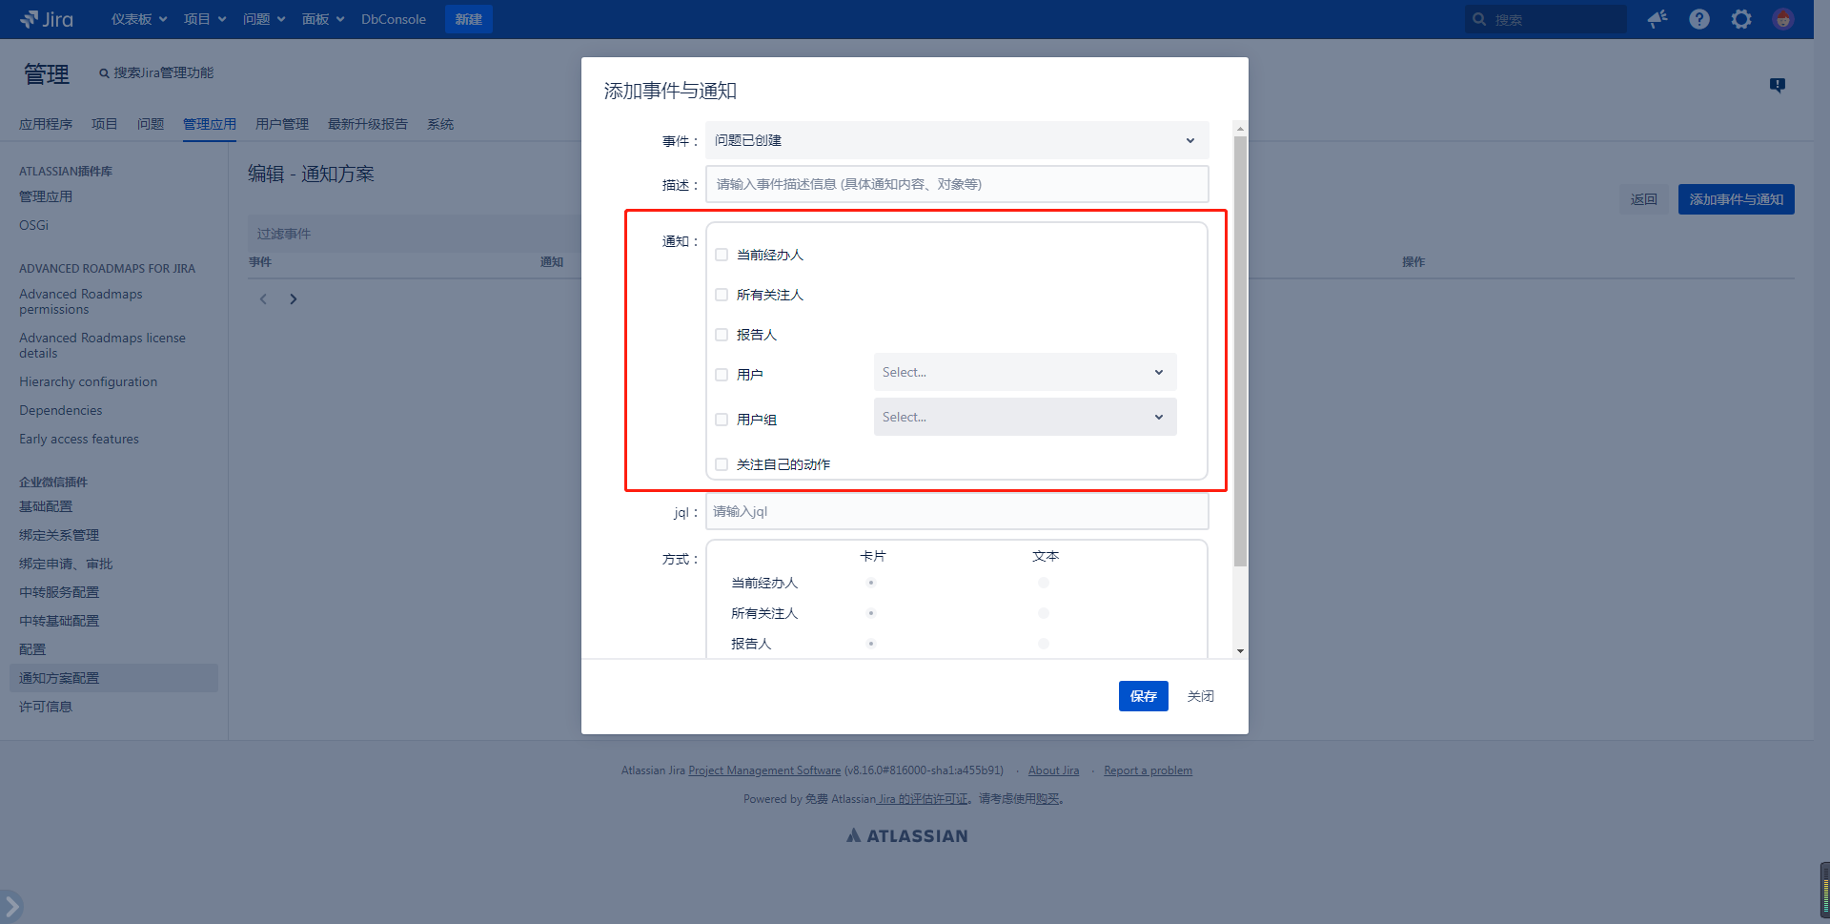Check the 当前经办人 notification checkbox
The image size is (1830, 924).
pyautogui.click(x=722, y=255)
